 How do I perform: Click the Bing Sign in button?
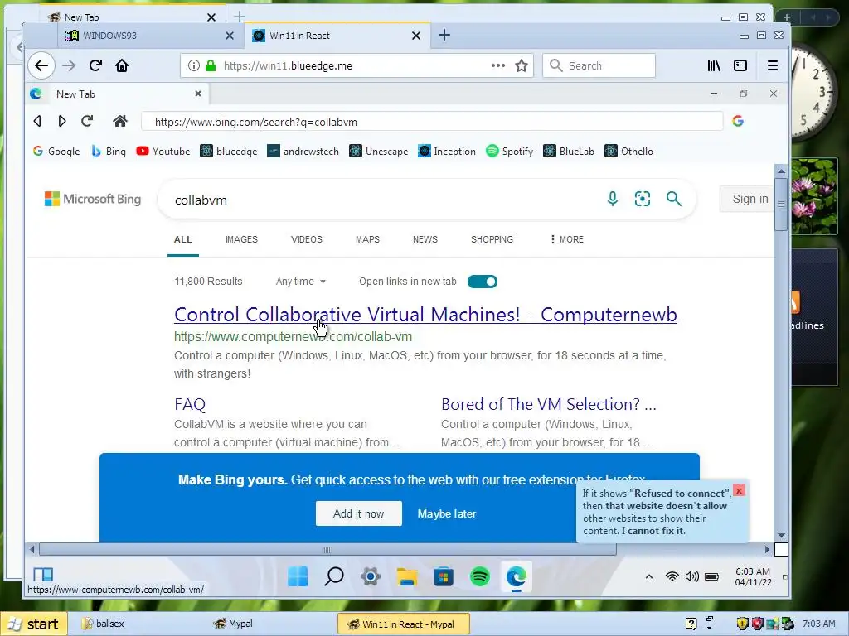pos(749,199)
